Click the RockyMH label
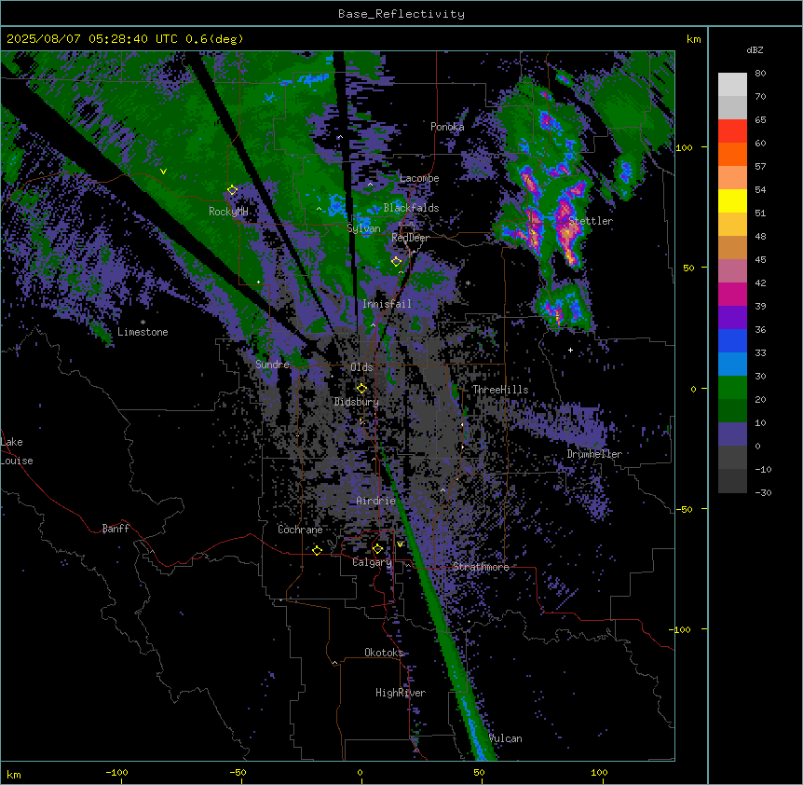 [x=228, y=212]
